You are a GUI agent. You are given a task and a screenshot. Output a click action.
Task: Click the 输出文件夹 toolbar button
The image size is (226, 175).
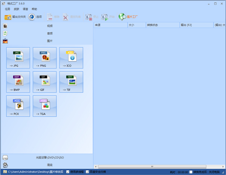(x=15, y=17)
